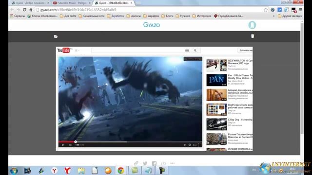Click the ЛЕЗГИНКА ТОП 10 video thumbnail
Viewport: 312px width, 175px height.
click(x=216, y=65)
